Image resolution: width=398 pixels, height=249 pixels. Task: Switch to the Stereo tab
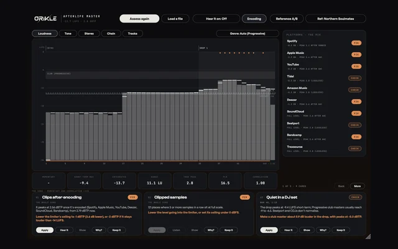pos(89,34)
